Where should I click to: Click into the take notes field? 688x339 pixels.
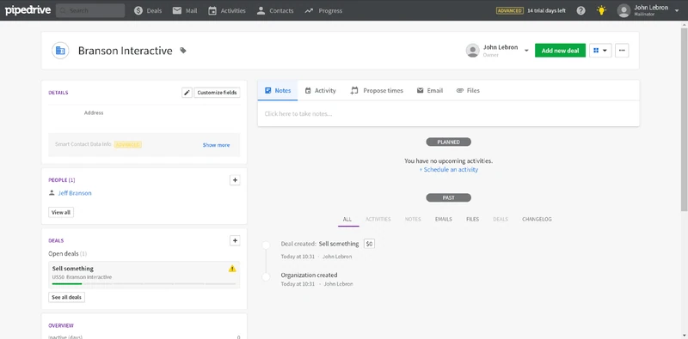pos(448,114)
